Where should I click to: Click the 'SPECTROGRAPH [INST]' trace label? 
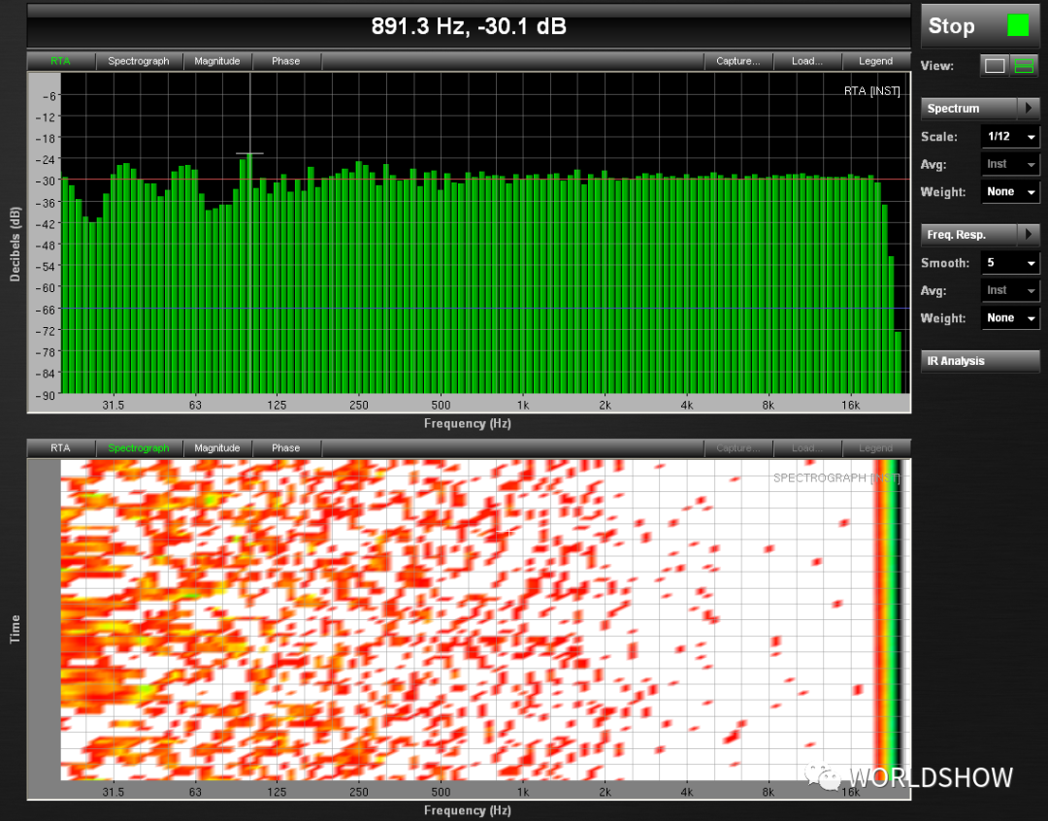click(x=836, y=478)
